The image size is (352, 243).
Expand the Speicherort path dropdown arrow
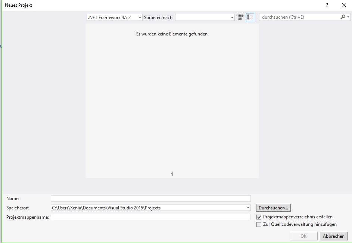[248, 208]
